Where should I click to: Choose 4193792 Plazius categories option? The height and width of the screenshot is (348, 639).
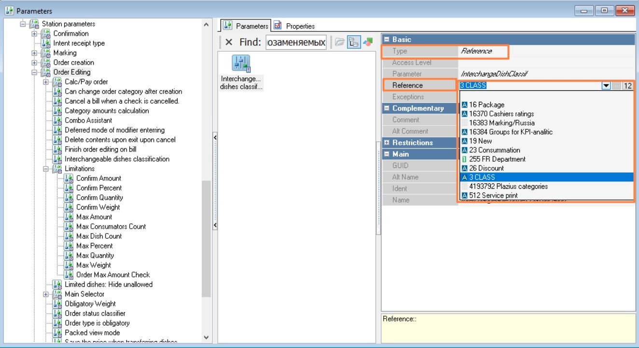click(508, 186)
